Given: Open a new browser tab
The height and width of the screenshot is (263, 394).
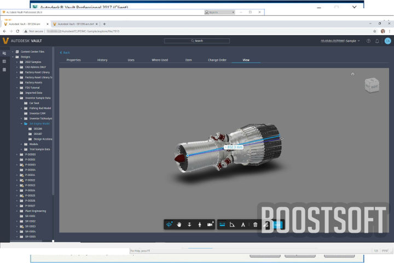Looking at the screenshot, I should pyautogui.click(x=105, y=24).
